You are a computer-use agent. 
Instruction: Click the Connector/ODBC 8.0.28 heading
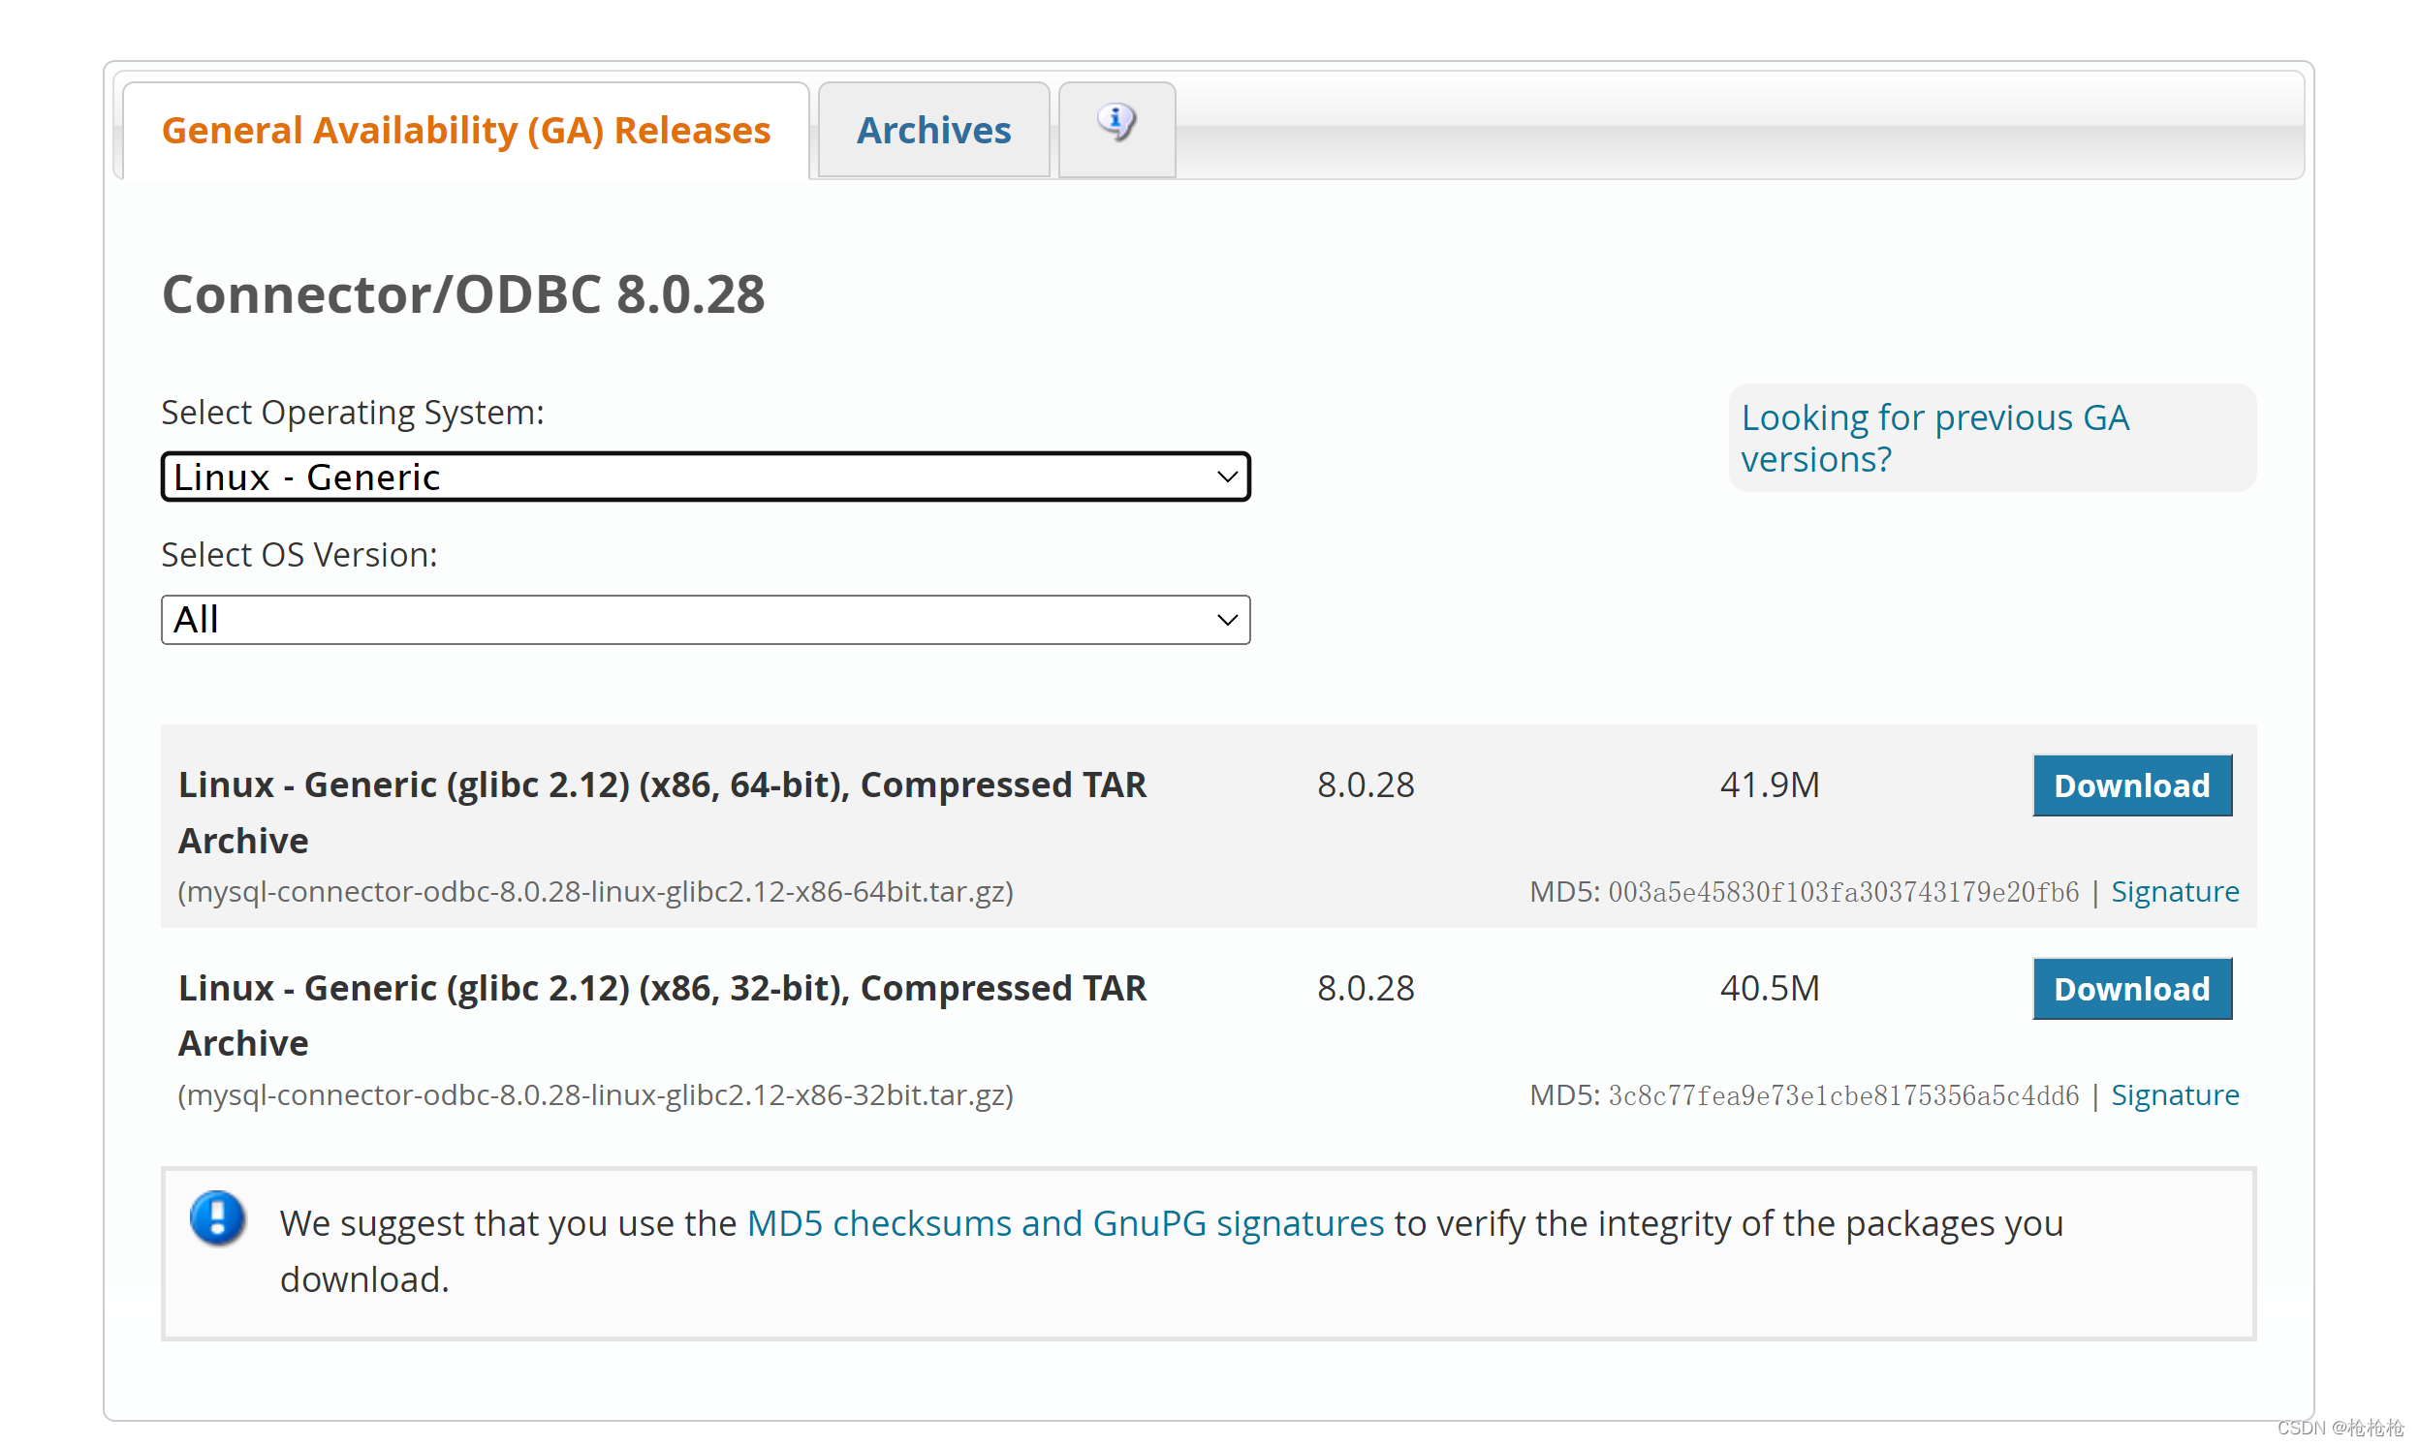click(463, 294)
